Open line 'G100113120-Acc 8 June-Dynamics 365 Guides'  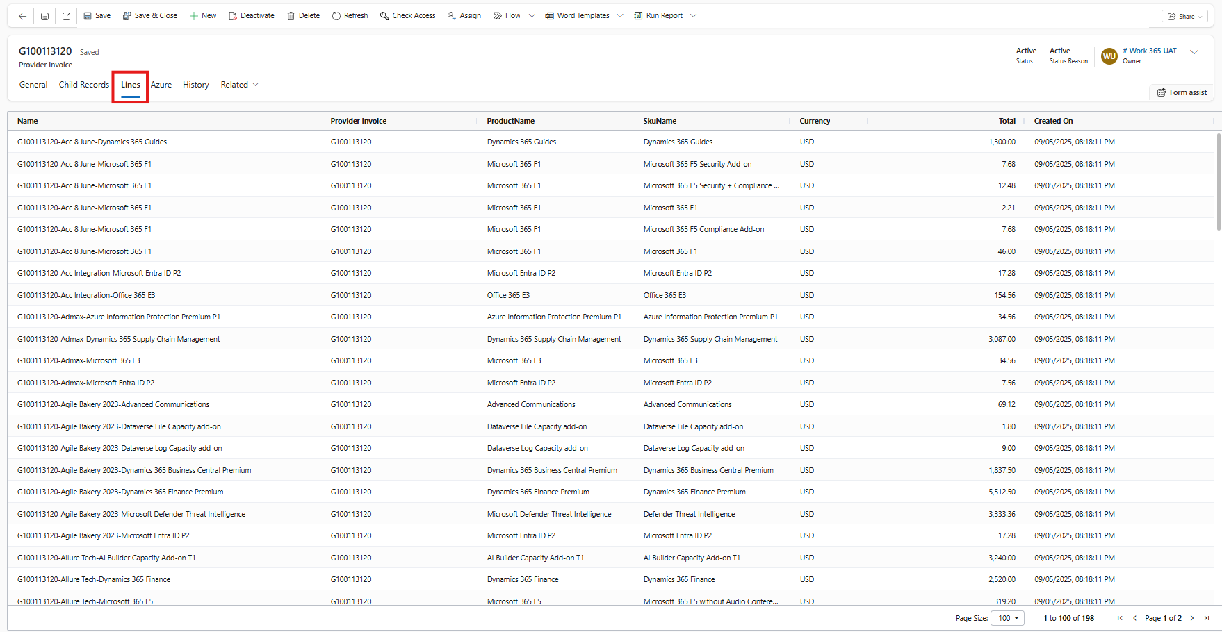coord(92,142)
